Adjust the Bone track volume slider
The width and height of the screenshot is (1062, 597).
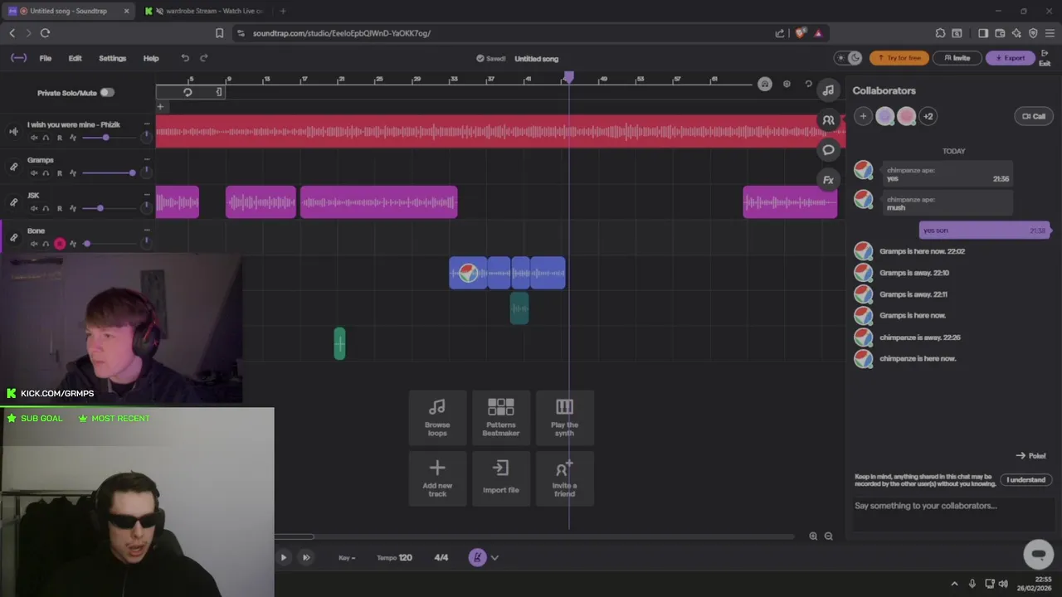110,244
